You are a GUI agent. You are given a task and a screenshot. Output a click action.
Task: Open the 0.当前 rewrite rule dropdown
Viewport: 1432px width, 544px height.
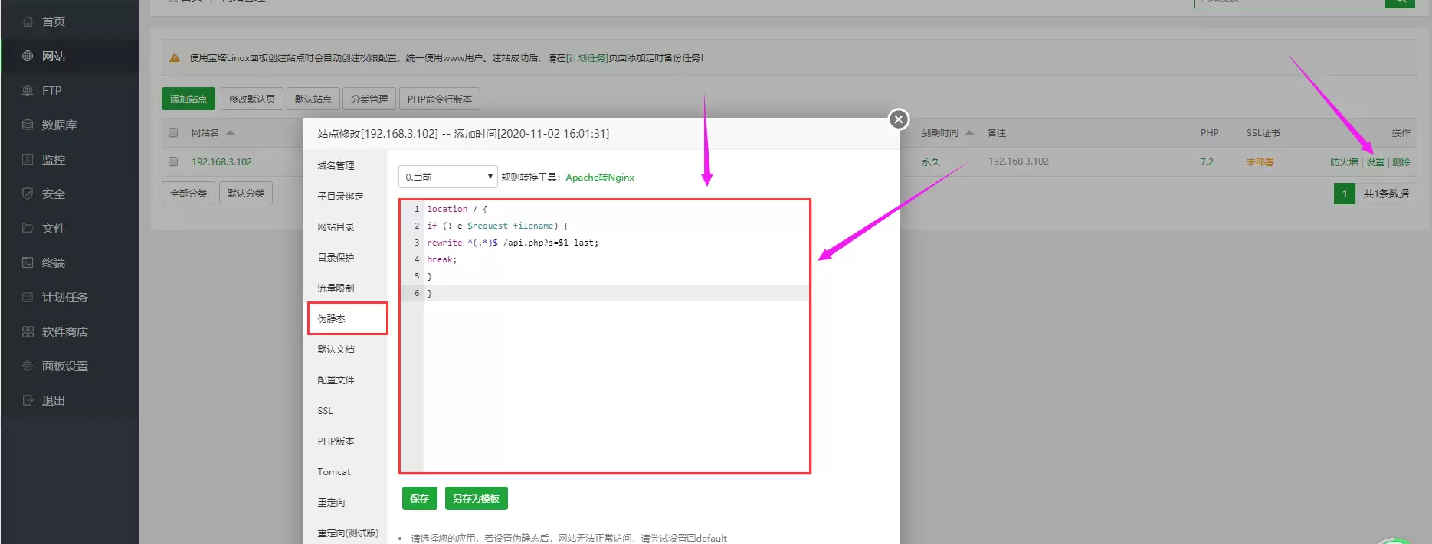point(447,177)
